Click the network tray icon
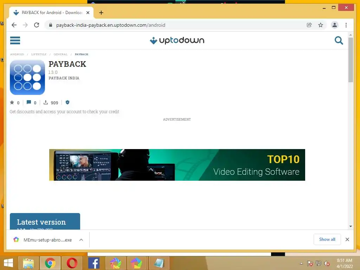Image resolution: width=360 pixels, height=270 pixels. click(319, 263)
